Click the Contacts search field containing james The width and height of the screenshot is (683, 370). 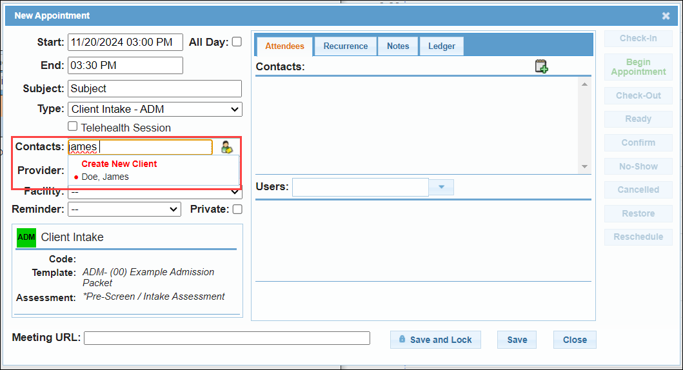click(140, 147)
